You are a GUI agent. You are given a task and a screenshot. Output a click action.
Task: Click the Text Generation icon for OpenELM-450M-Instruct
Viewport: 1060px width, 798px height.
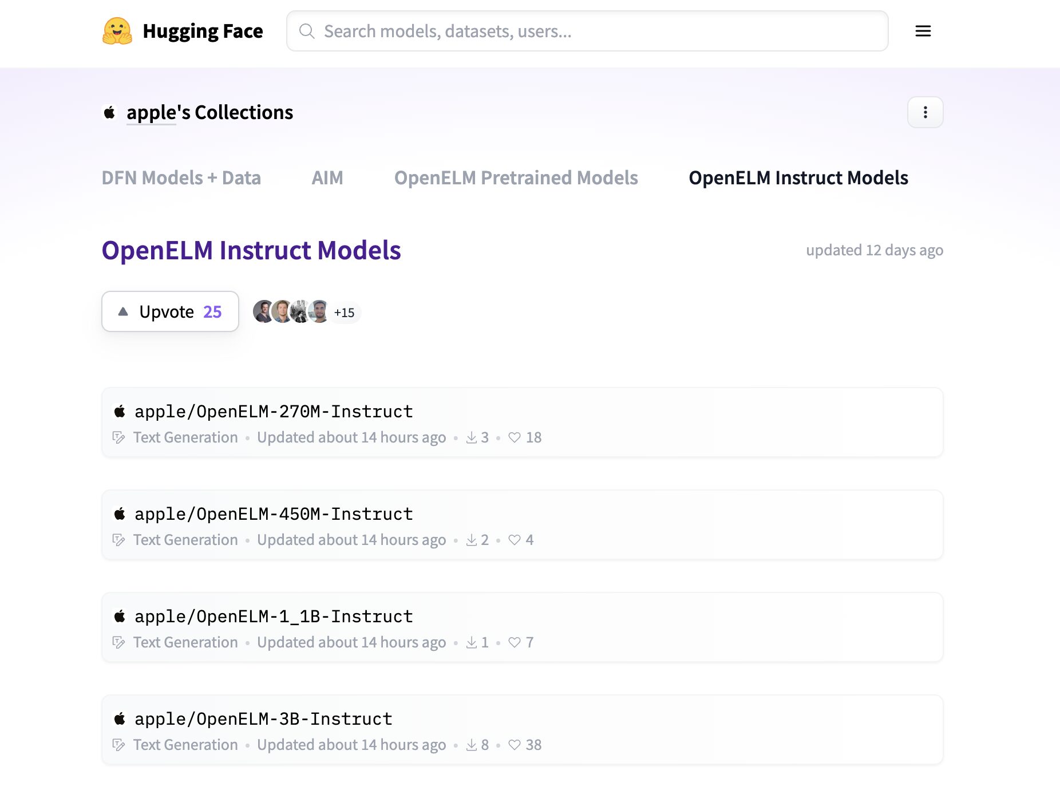118,540
